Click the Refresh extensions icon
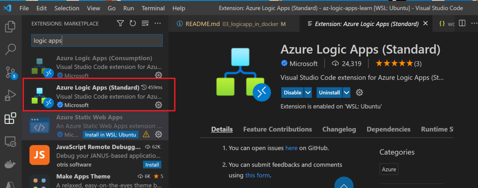The image size is (478, 188). [x=133, y=23]
